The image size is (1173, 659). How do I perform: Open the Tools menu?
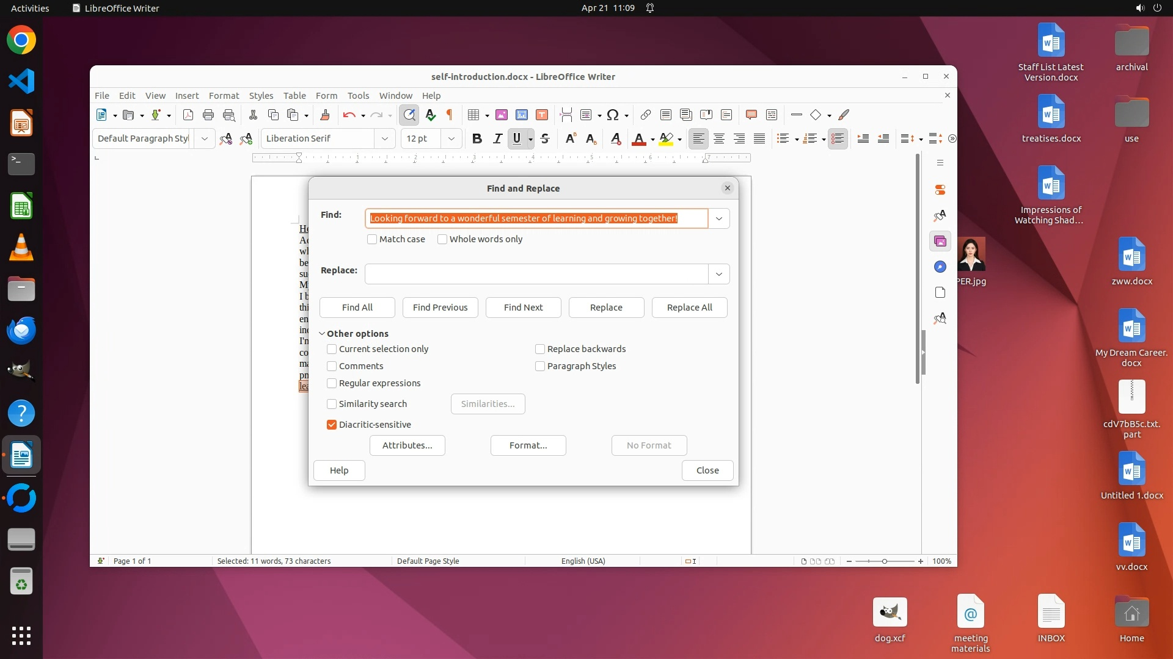[358, 96]
